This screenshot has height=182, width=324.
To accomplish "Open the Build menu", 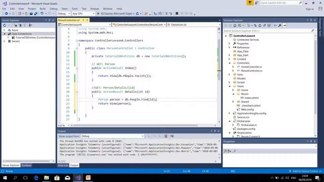I will tap(43, 9).
